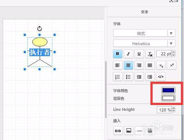The image size is (184, 140).
Task: Decrease font size with down stepper
Action: [x=174, y=55]
